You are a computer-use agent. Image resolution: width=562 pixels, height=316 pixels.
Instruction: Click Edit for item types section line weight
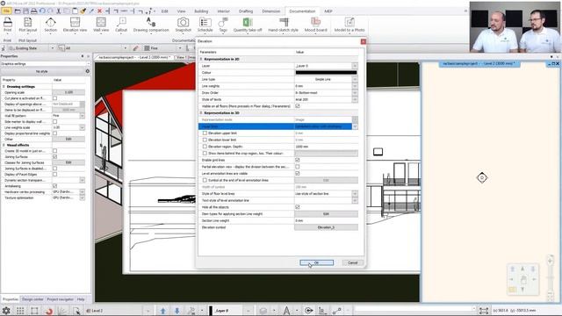[326, 214]
